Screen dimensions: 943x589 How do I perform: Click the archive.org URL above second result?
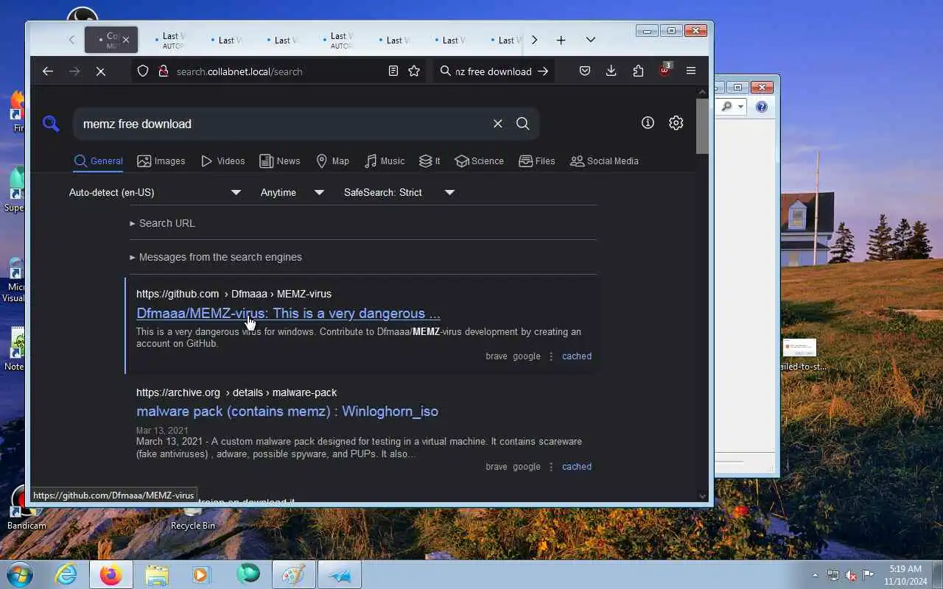coord(236,392)
